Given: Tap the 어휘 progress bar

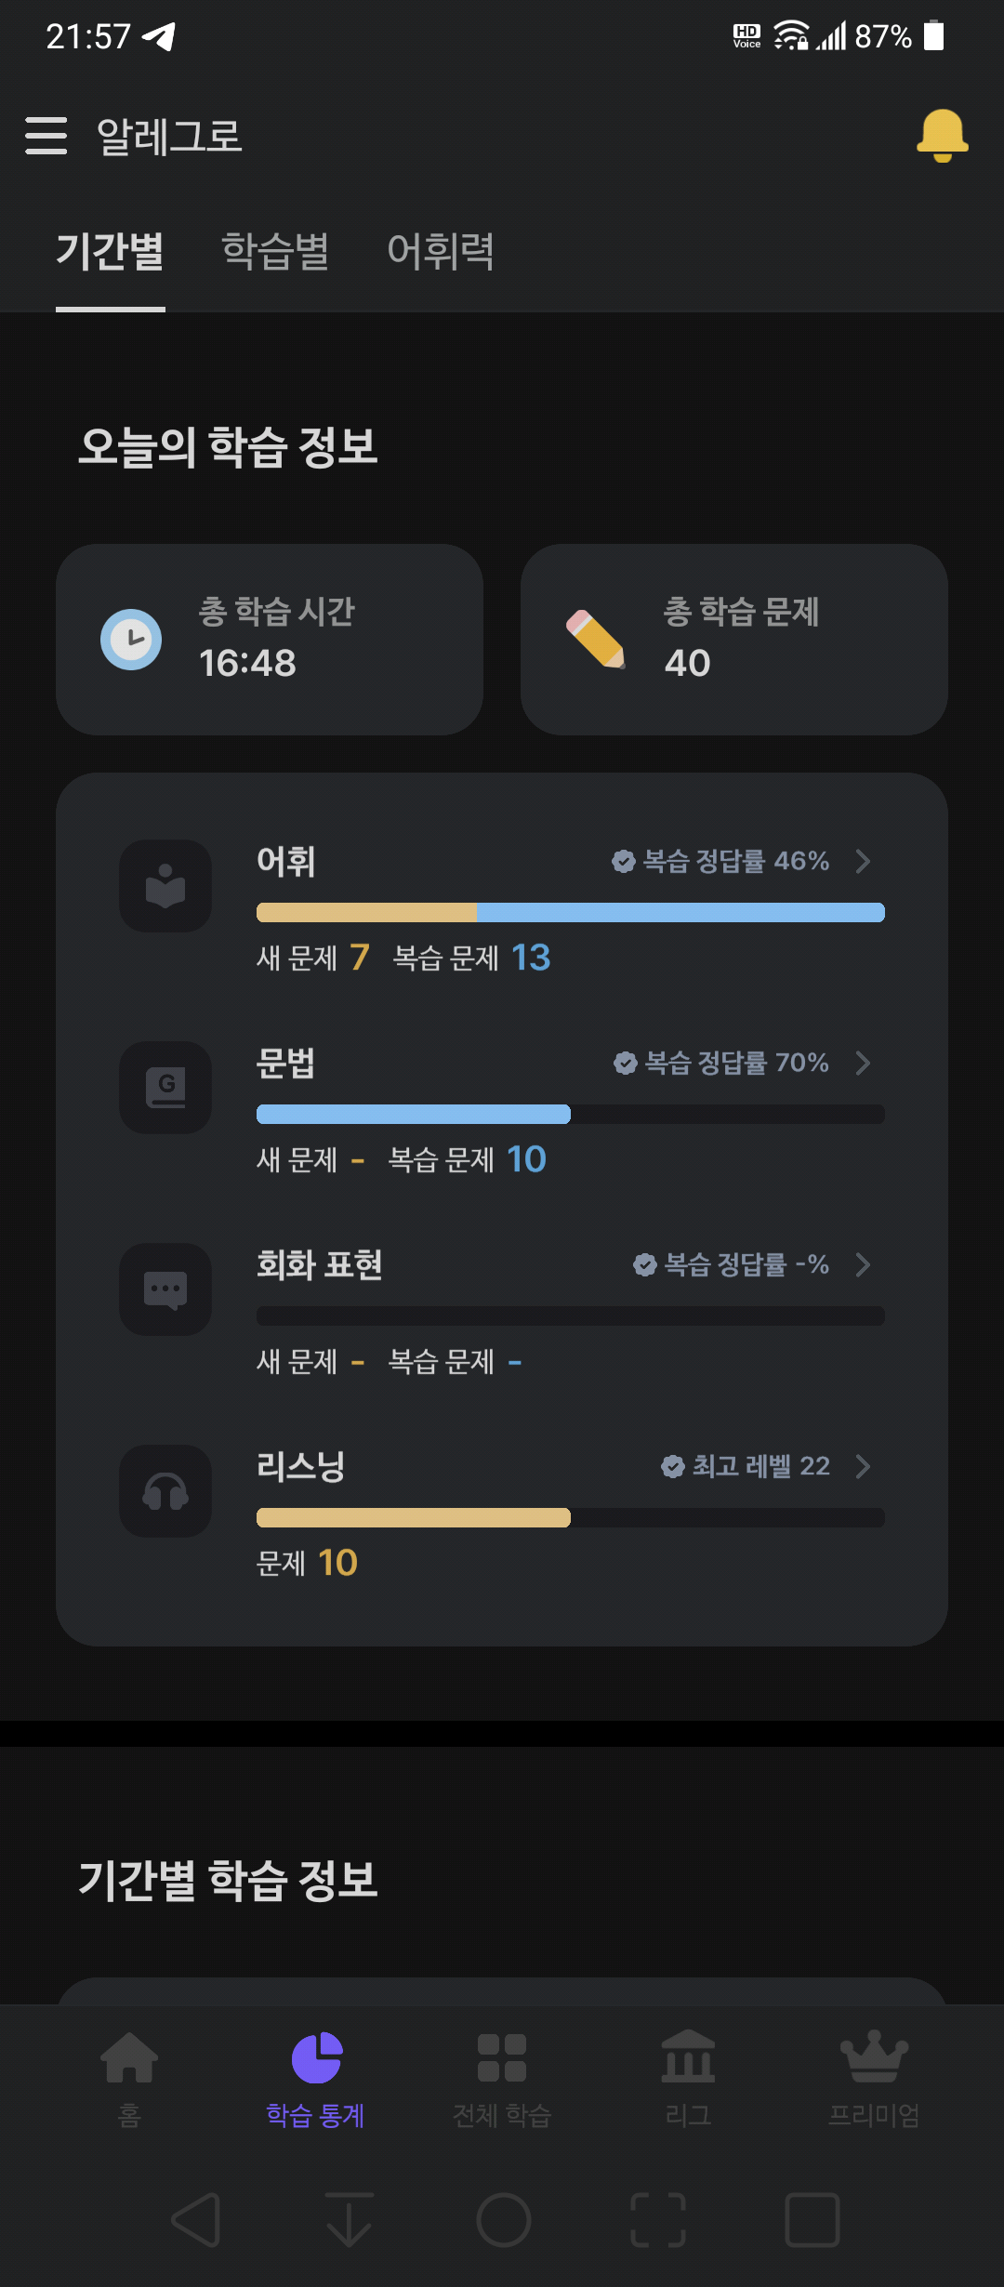Looking at the screenshot, I should pyautogui.click(x=571, y=912).
